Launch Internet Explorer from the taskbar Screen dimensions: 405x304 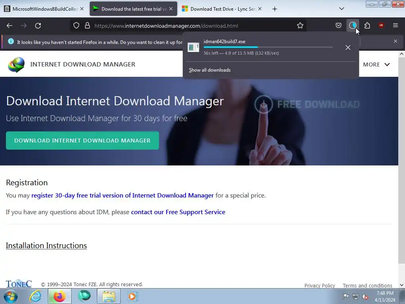[x=35, y=296]
